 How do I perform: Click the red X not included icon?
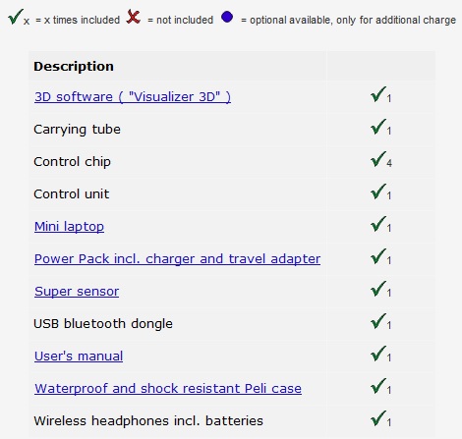pos(134,17)
